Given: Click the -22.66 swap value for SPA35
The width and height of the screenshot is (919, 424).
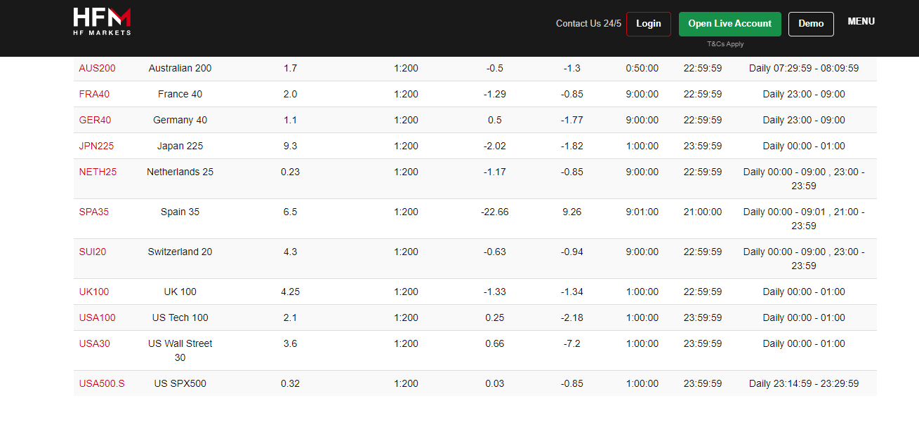Looking at the screenshot, I should tap(495, 212).
